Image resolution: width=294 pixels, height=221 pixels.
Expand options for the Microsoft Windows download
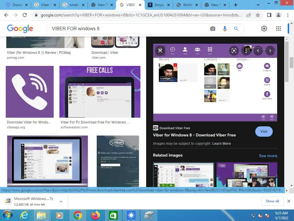[x=61, y=201]
